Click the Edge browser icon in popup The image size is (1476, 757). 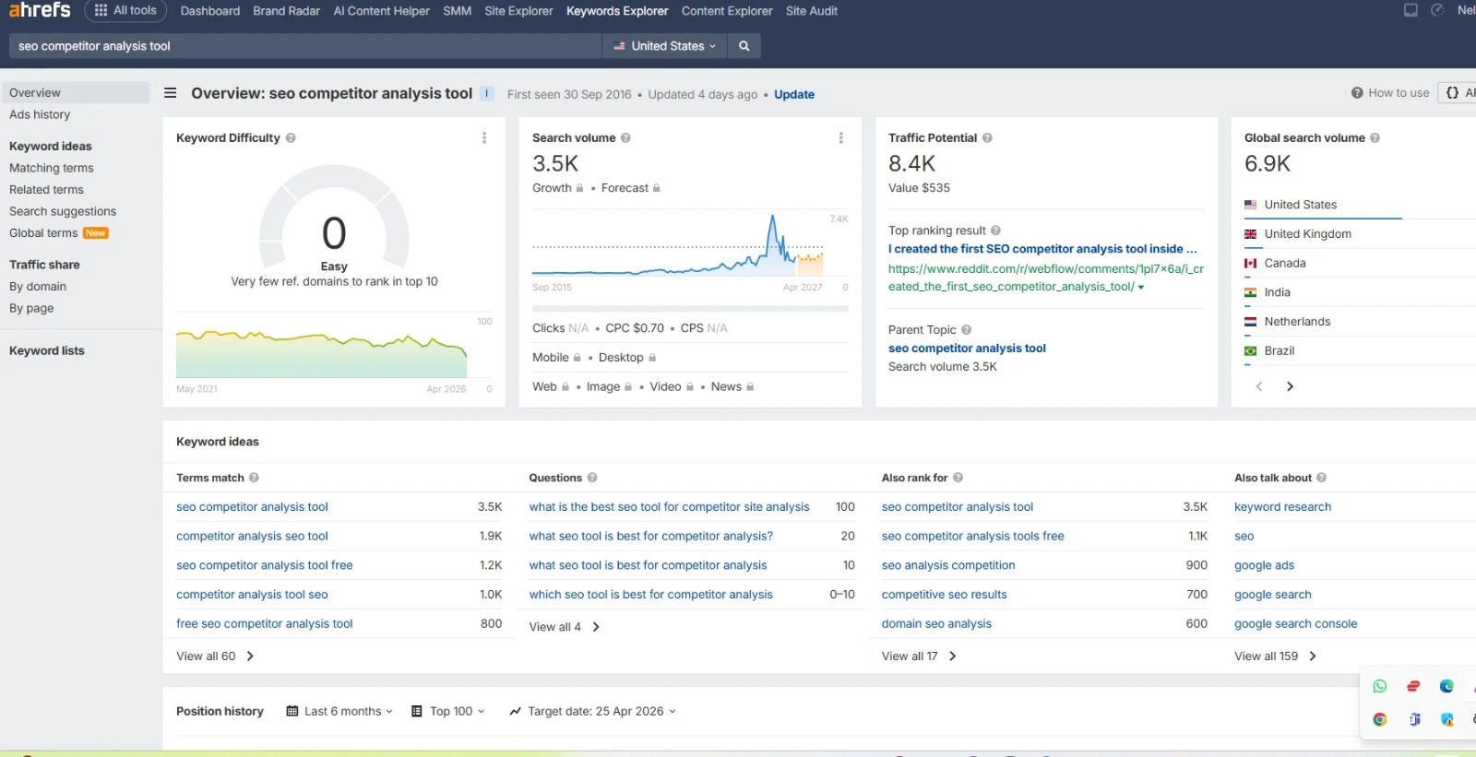click(1446, 686)
